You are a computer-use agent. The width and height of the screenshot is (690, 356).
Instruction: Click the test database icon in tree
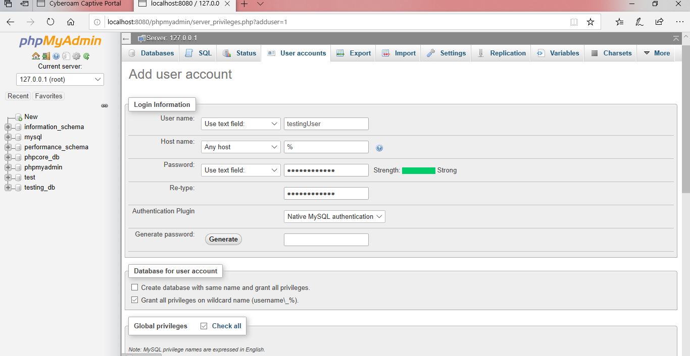click(x=18, y=177)
